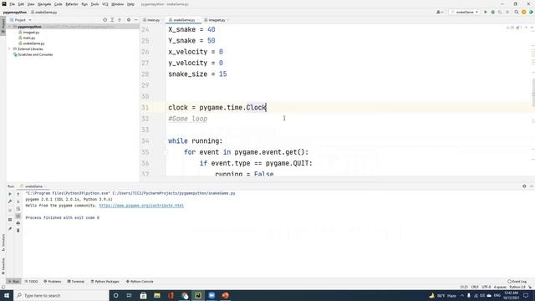
Task: Open the Tools menu
Action: 94,4
